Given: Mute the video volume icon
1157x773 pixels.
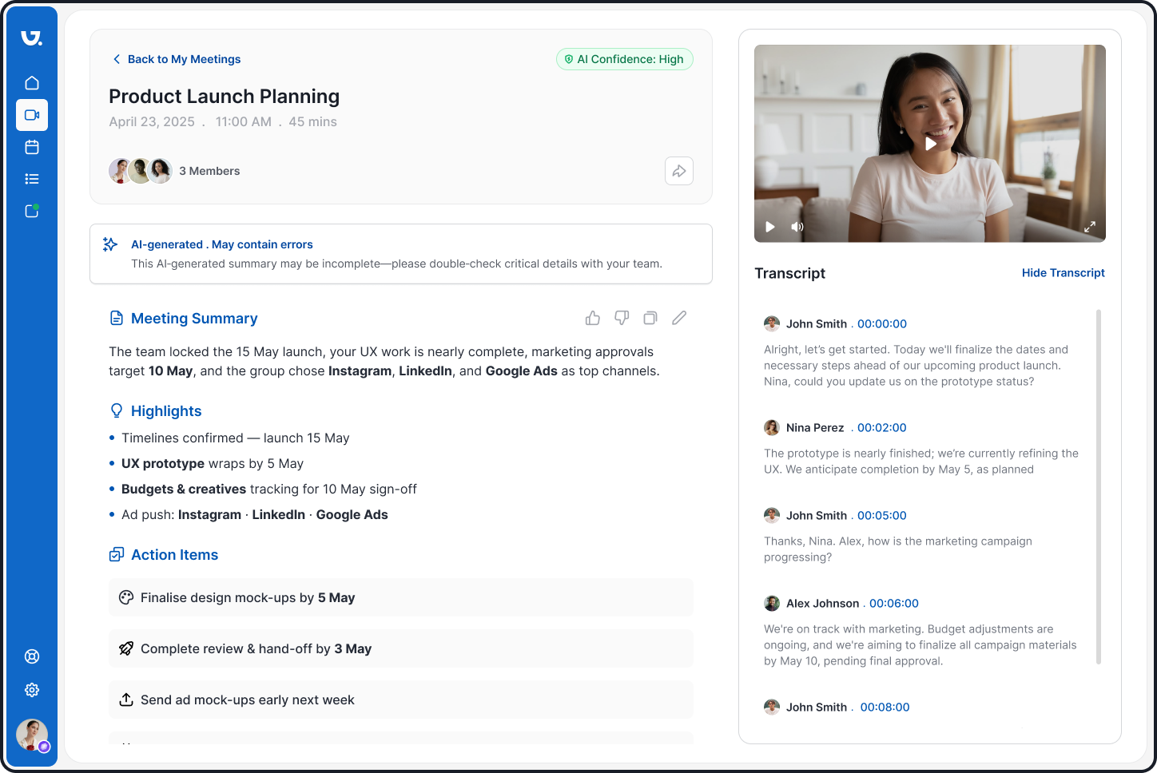Looking at the screenshot, I should [797, 227].
